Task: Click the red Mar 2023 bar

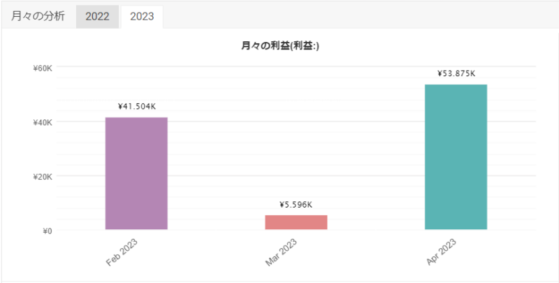Action: coord(296,222)
